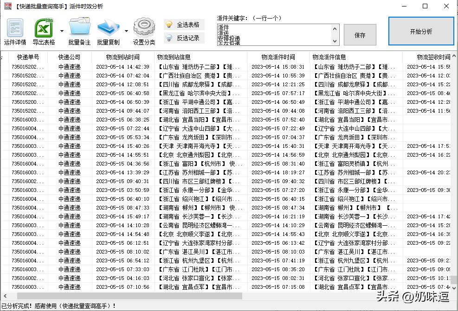Screen dimensions: 458x311
Task: Expand the dropdown arrow beside 批量复制
Action: (127, 31)
